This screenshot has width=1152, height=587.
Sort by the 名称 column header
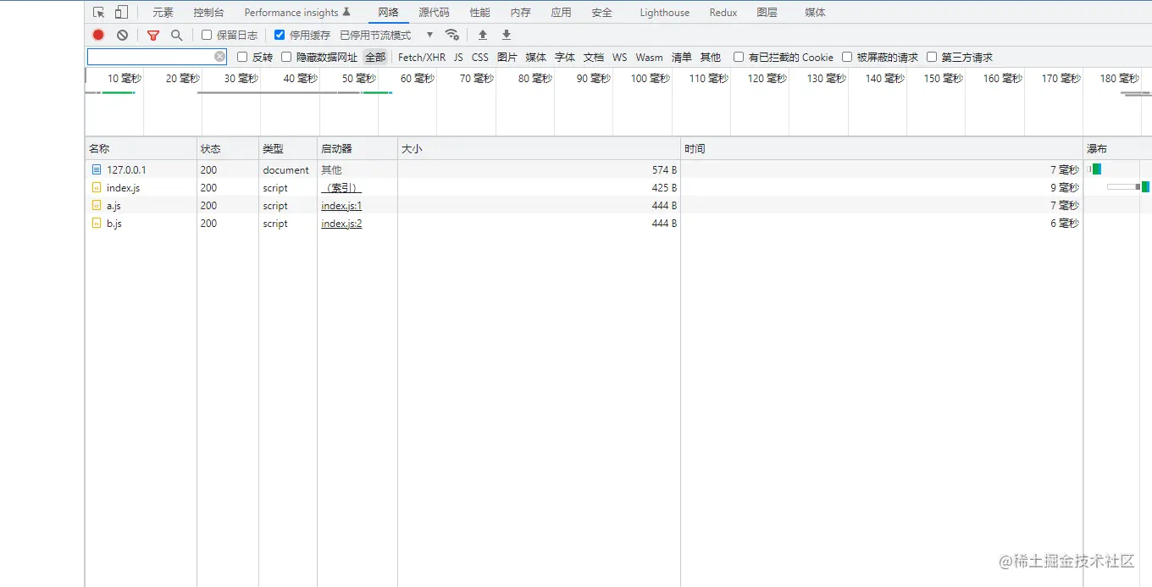coord(141,148)
